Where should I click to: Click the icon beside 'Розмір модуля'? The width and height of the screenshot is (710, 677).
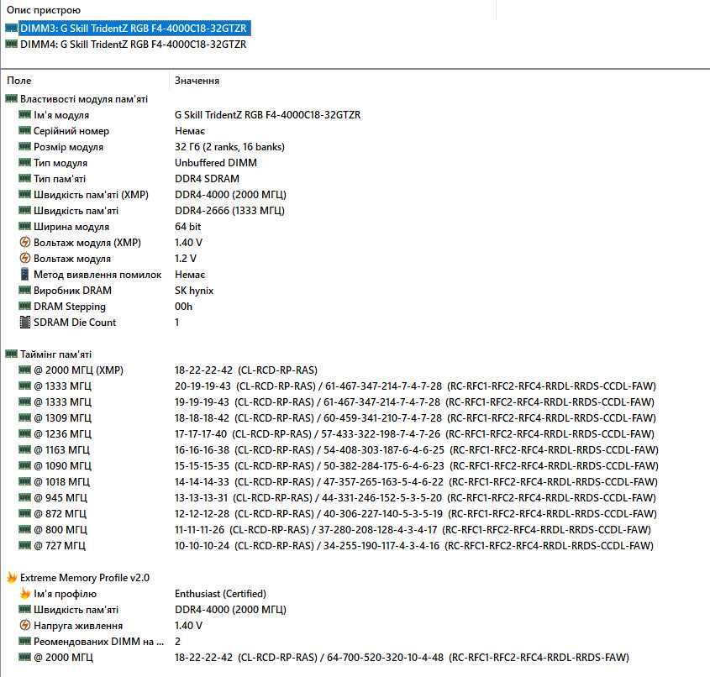[x=25, y=146]
